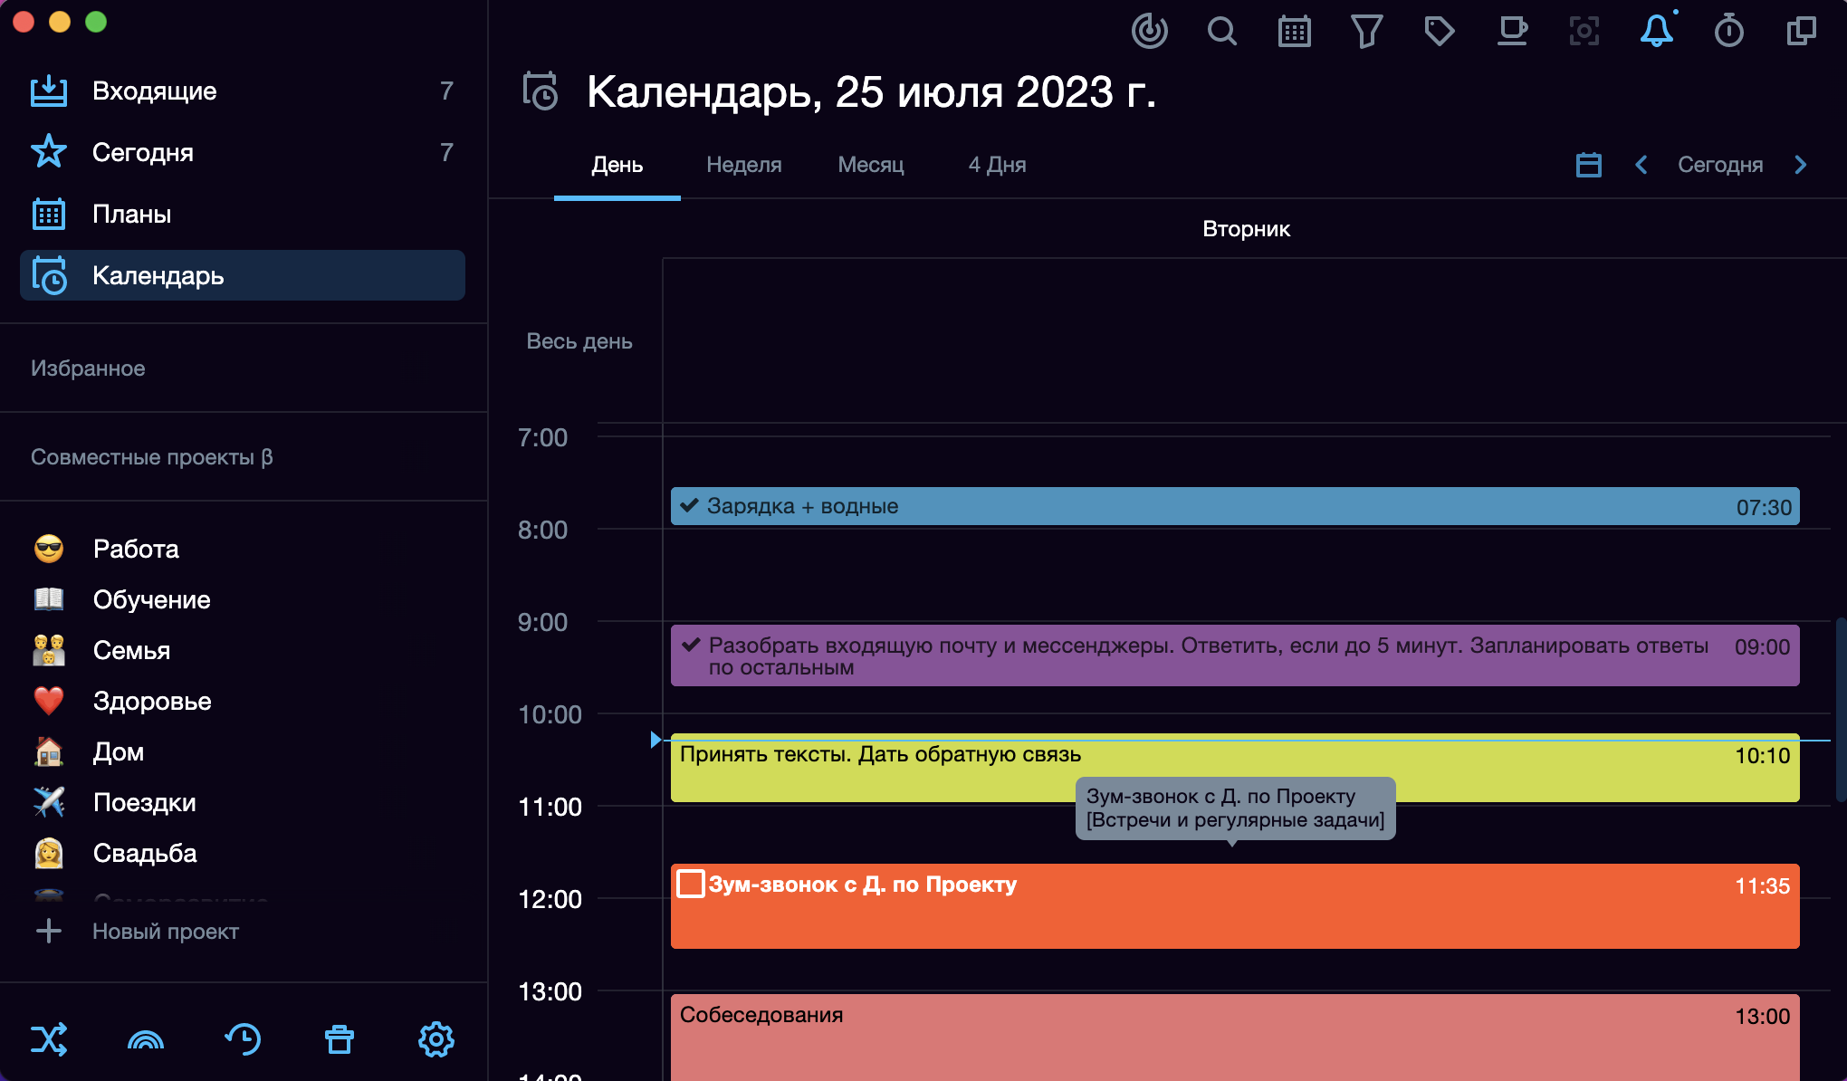
Task: Select Календарь in the sidebar
Action: point(243,275)
